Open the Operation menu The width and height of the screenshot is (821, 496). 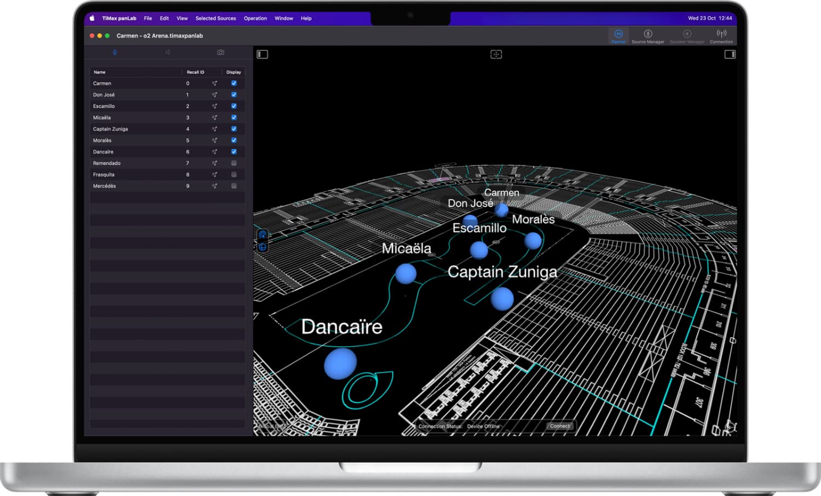click(x=255, y=18)
